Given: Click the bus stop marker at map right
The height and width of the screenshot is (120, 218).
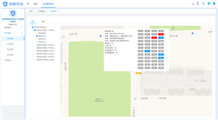Looking at the screenshot, I should coord(193,33).
